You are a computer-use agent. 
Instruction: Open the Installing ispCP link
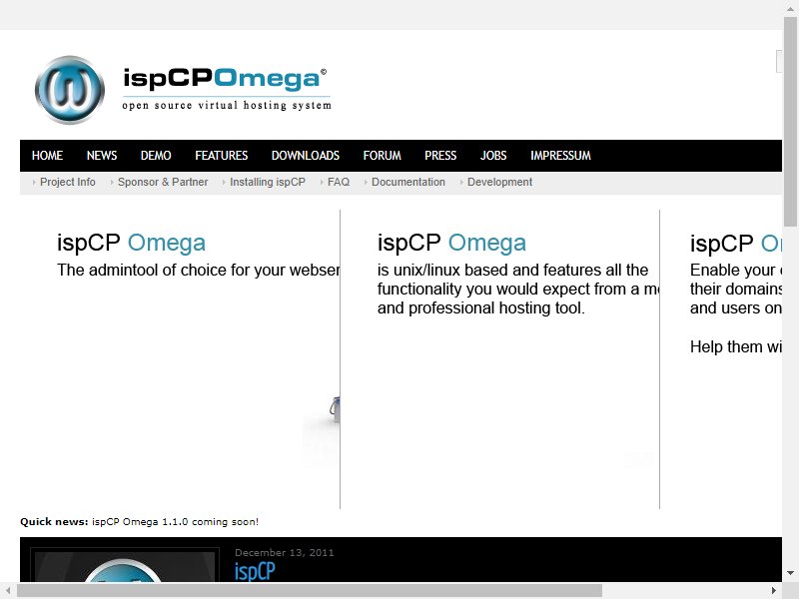pyautogui.click(x=267, y=182)
